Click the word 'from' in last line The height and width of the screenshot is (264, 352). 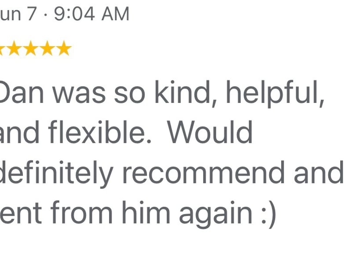82,213
